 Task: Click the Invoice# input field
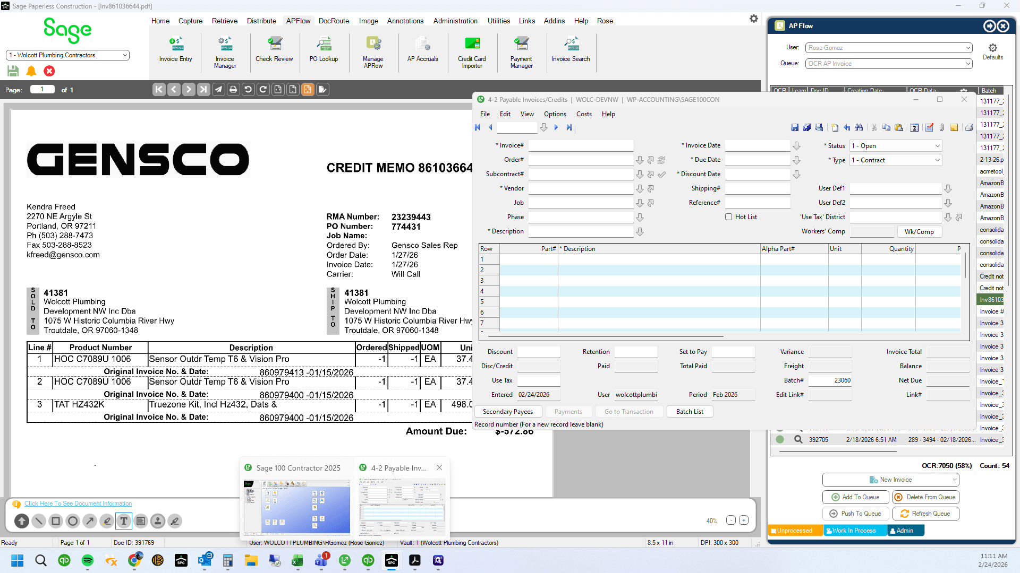tap(581, 146)
